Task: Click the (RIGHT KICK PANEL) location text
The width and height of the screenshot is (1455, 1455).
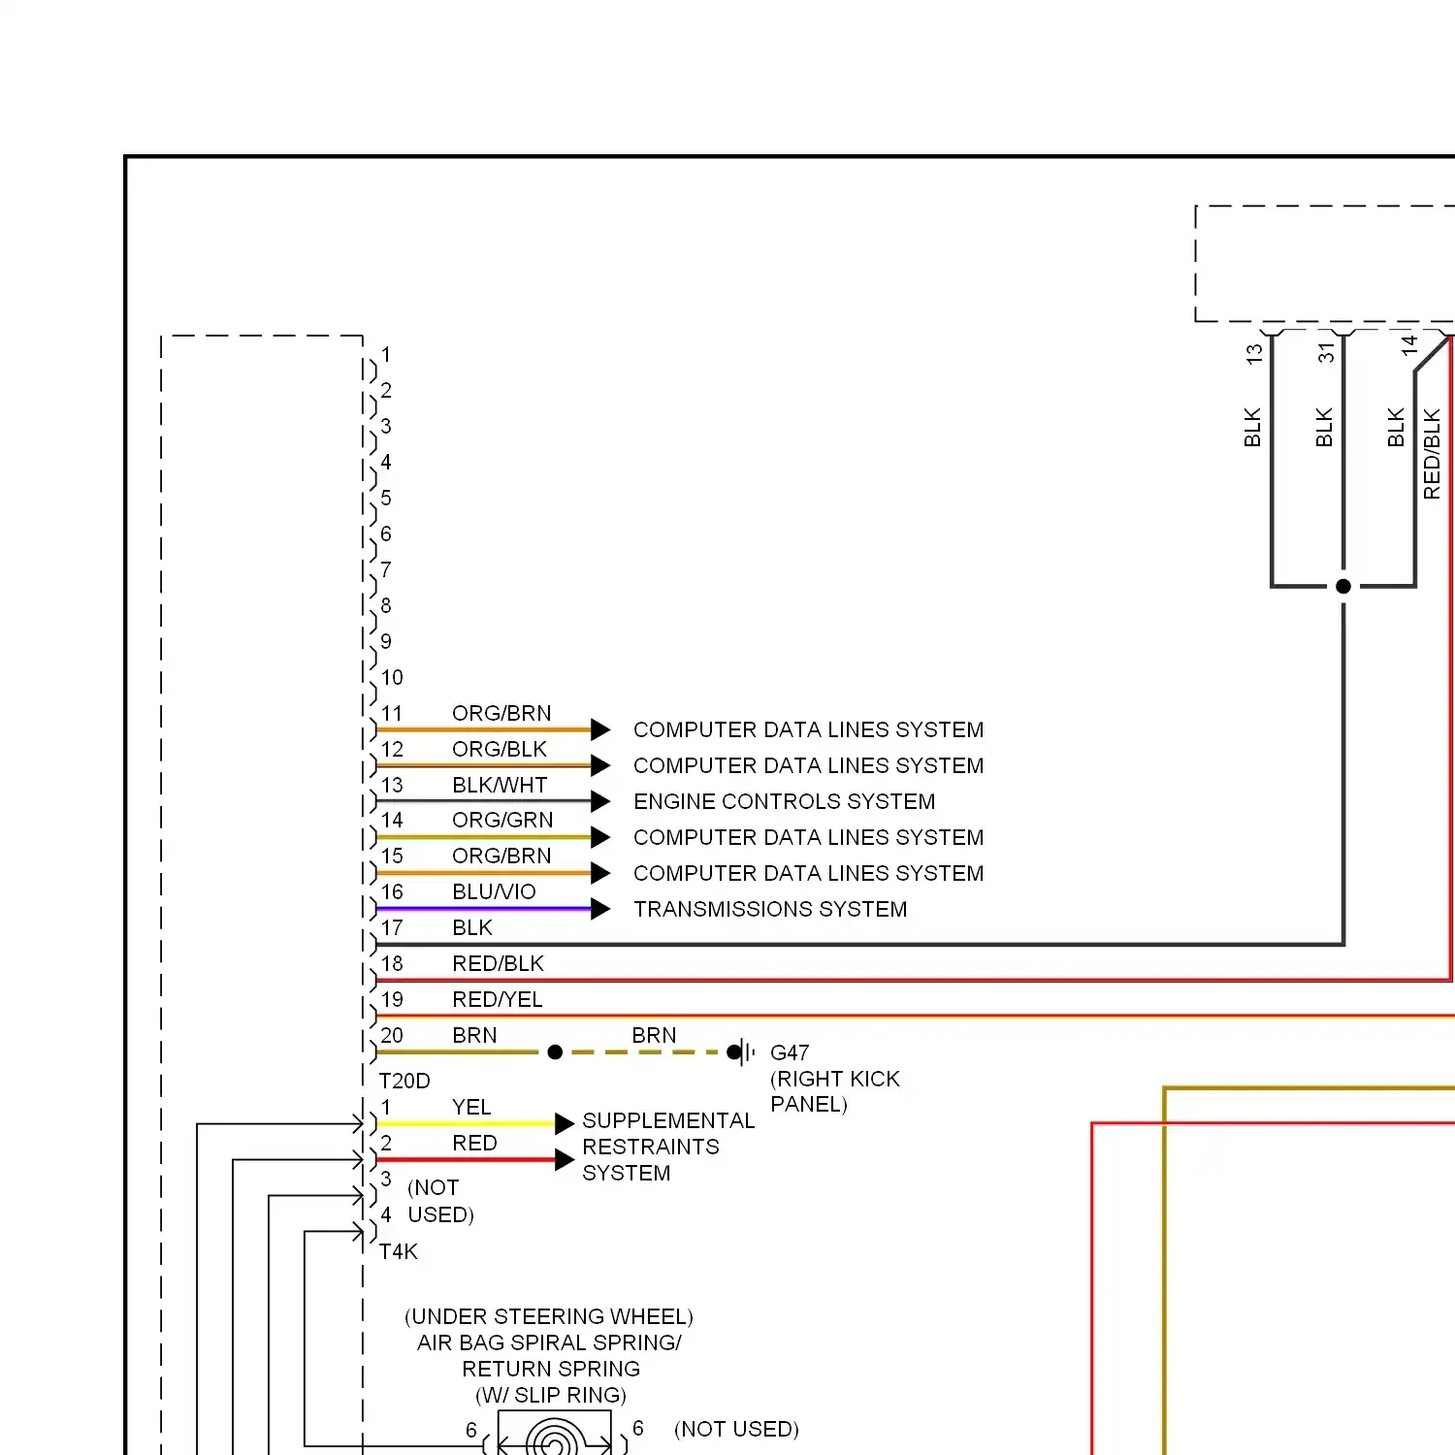Action: [x=835, y=1091]
